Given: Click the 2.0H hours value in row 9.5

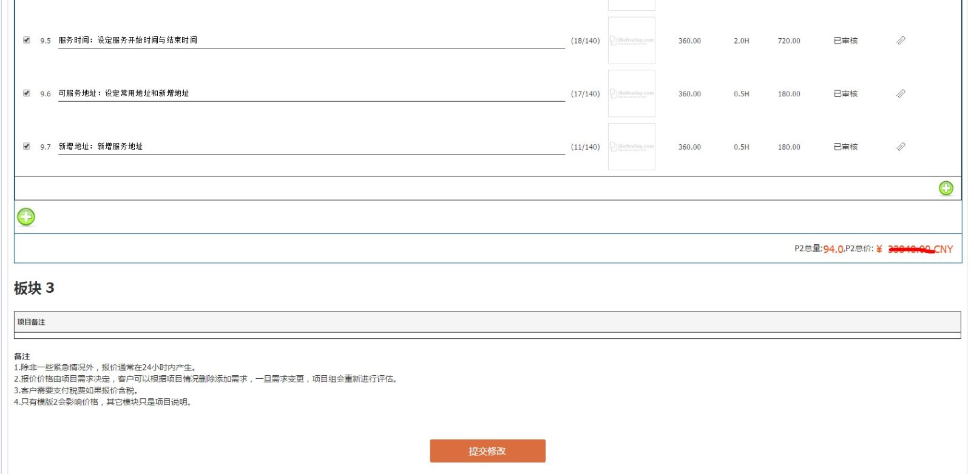Looking at the screenshot, I should [x=741, y=41].
